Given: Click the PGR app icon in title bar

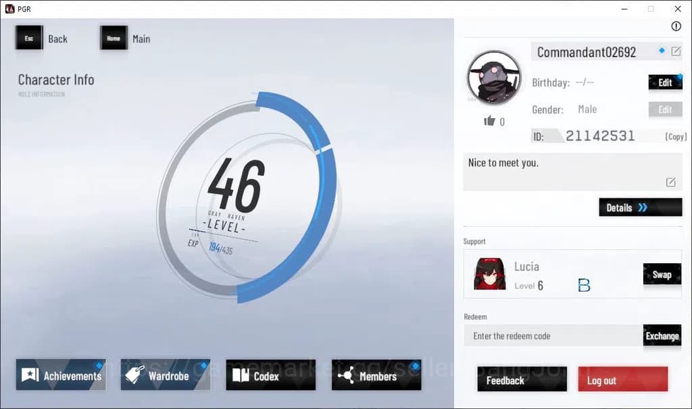Looking at the screenshot, I should click(9, 9).
